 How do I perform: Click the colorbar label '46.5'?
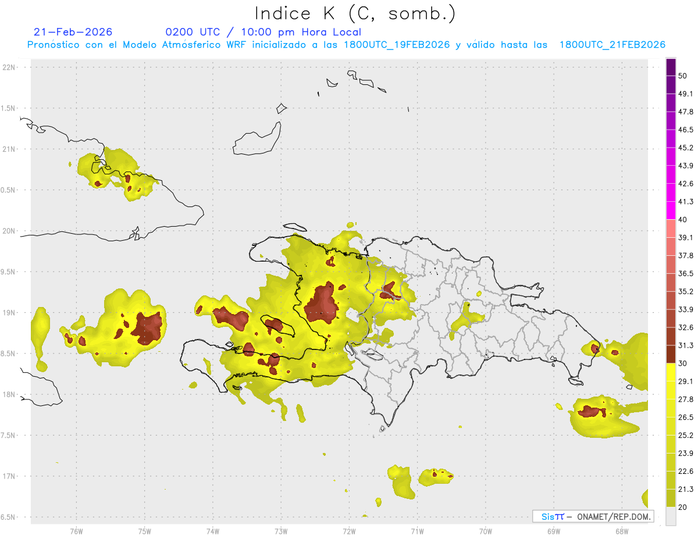(686, 130)
